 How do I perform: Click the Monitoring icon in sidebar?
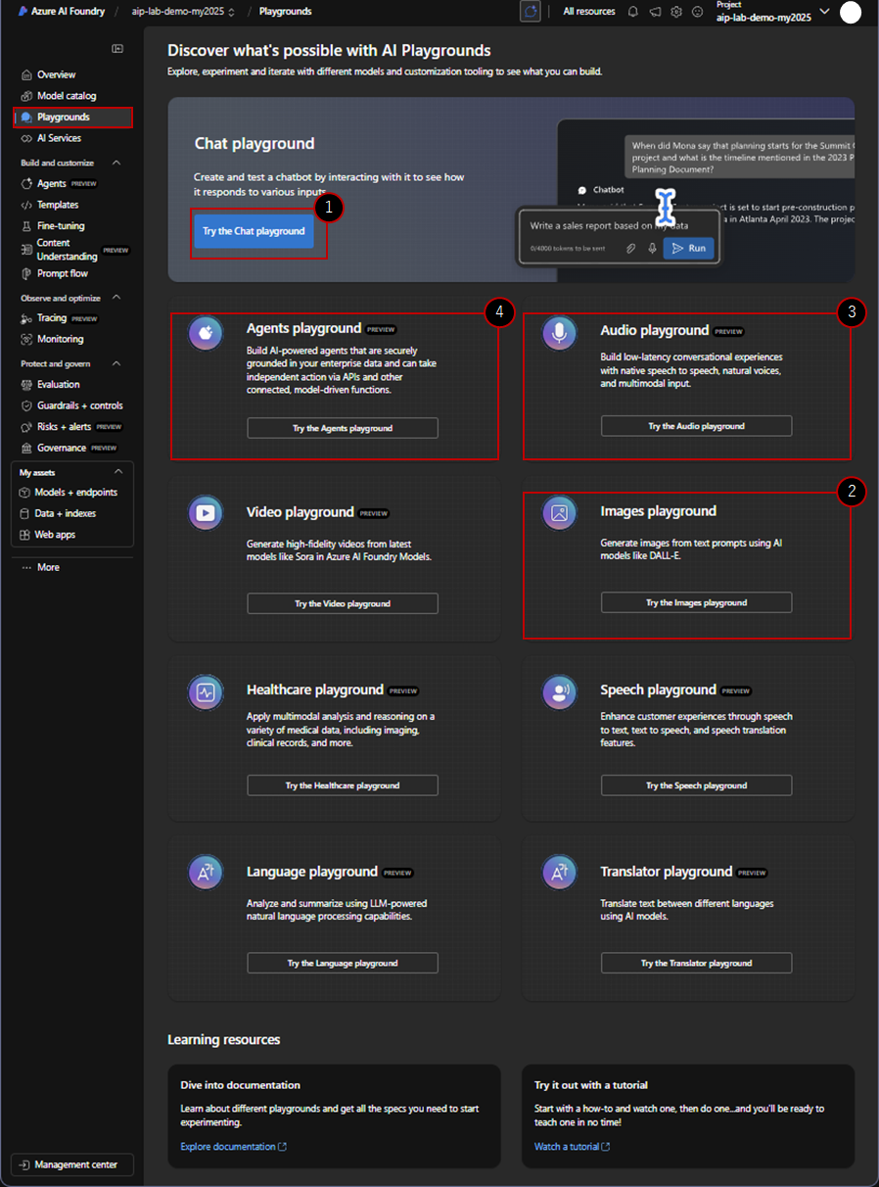pos(27,339)
